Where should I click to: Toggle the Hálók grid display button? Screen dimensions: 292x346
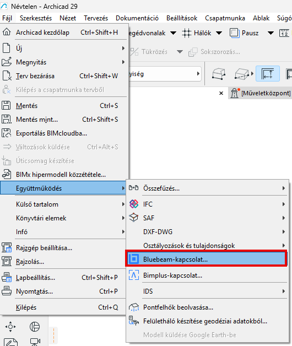click(x=197, y=33)
